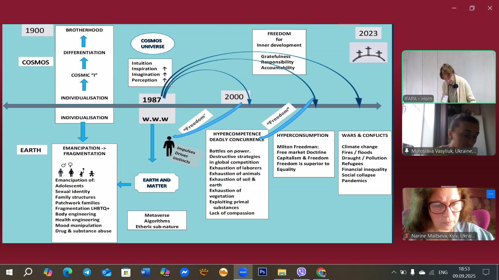Screen dimensions: 499x280
Task: Switch the ENG input language indicator
Action: click(443, 272)
